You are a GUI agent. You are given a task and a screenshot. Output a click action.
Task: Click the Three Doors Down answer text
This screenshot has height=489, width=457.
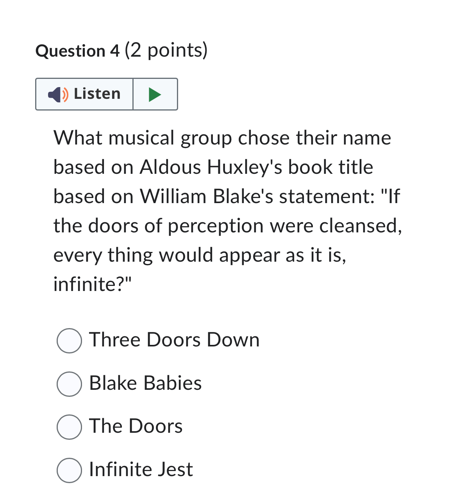pos(174,340)
